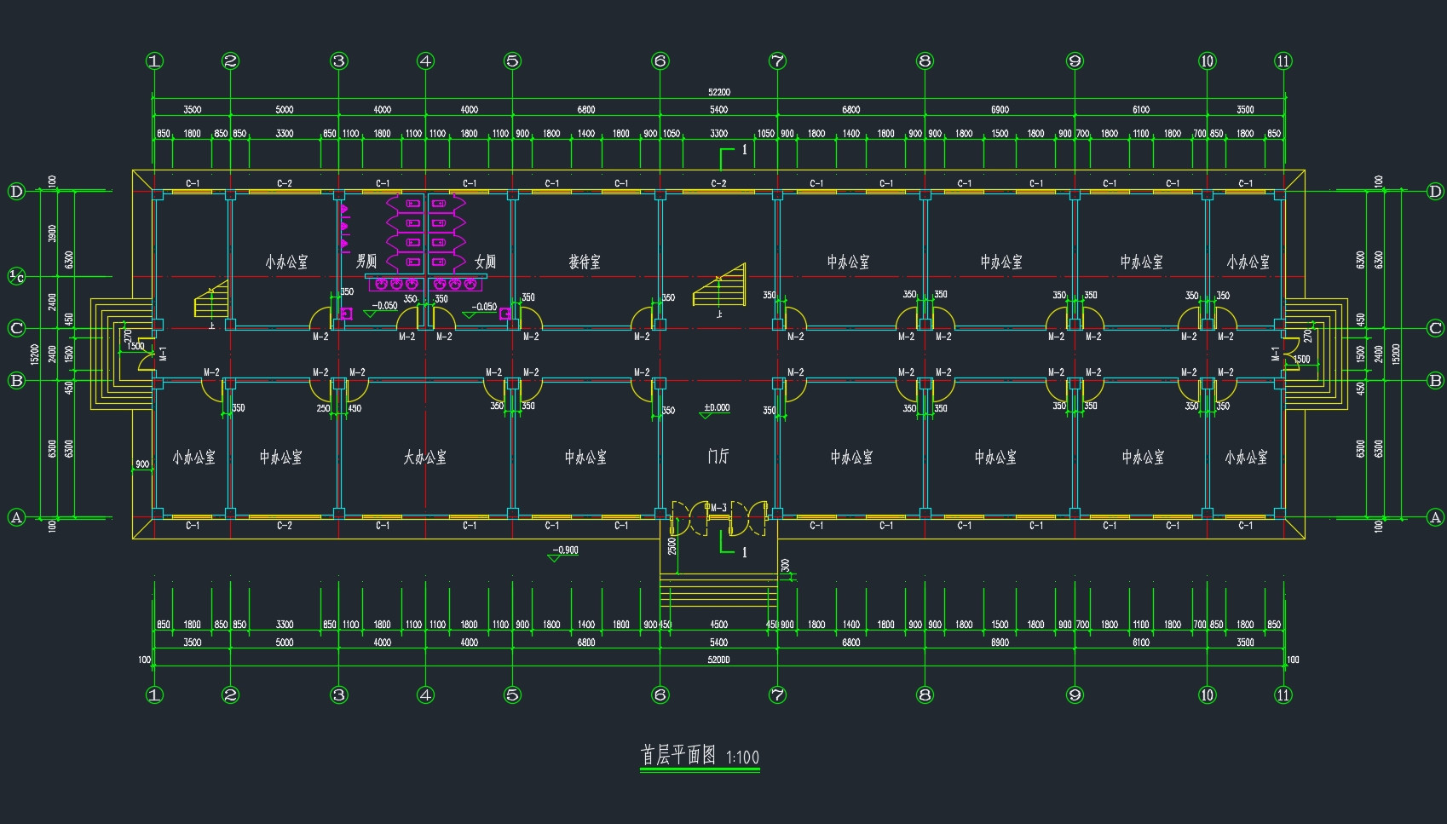Click the 1/C axis bubble

(x=16, y=276)
